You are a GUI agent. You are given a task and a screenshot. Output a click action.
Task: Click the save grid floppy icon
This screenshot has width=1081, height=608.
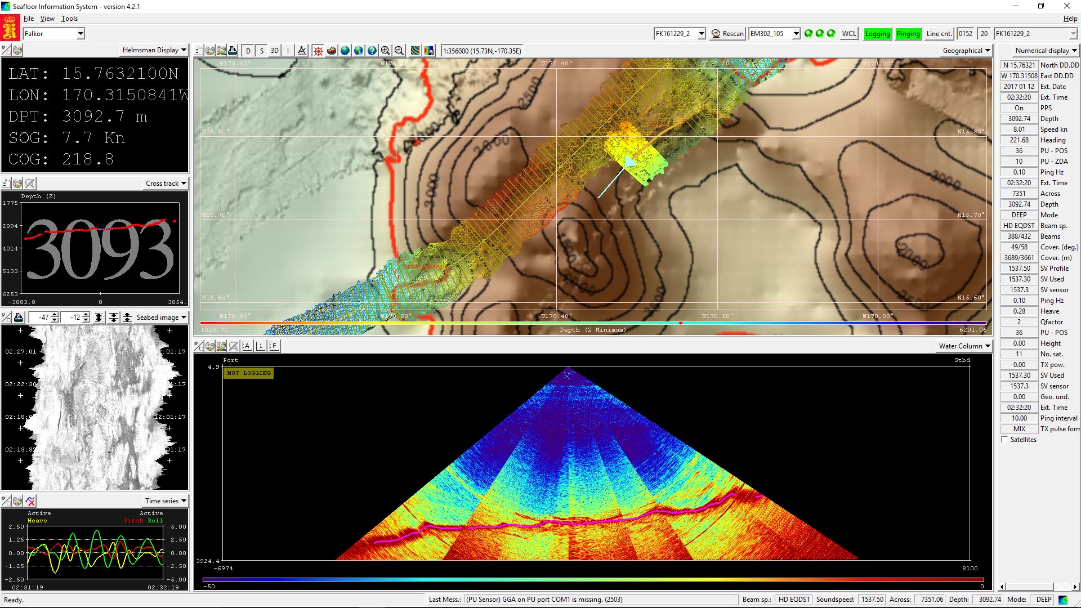coord(429,51)
